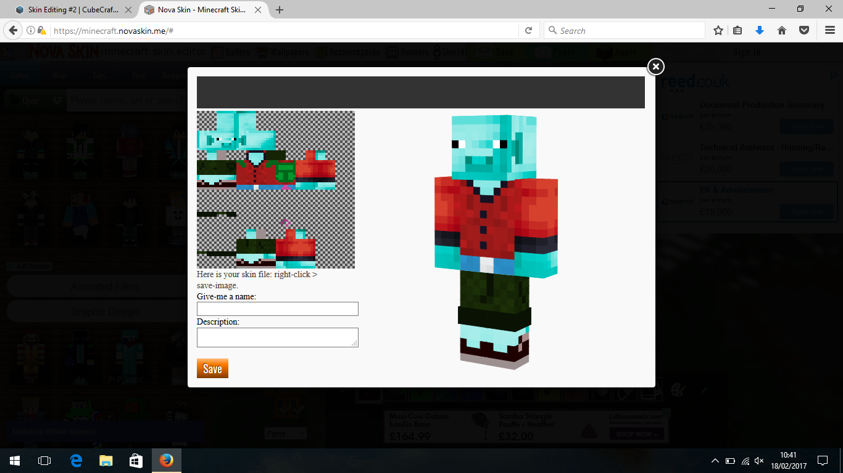This screenshot has width=843, height=473.
Task: Launch Microsoft Edge from the taskbar
Action: click(76, 461)
